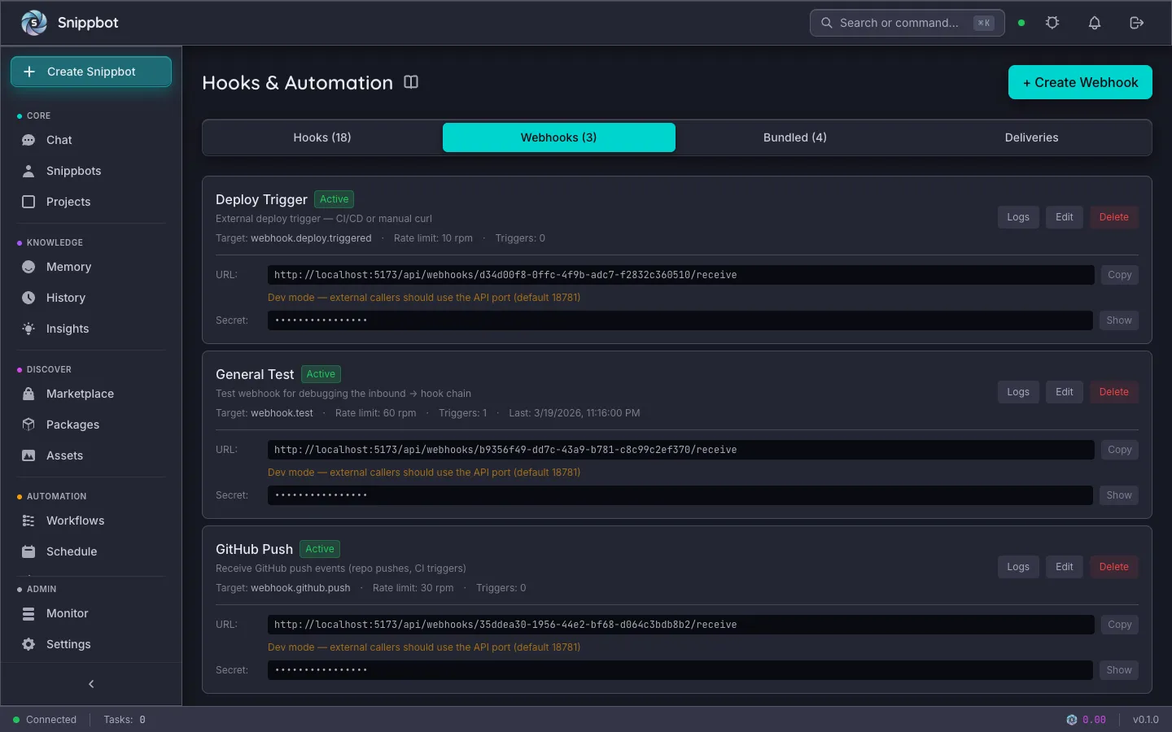1172x732 pixels.
Task: Click the Deploy Trigger secret field
Action: [x=680, y=320]
